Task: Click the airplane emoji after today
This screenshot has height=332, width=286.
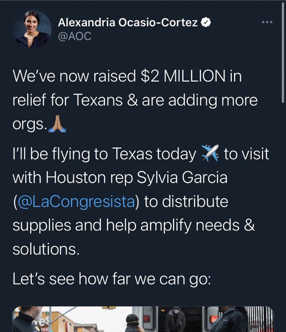Action: coord(210,153)
